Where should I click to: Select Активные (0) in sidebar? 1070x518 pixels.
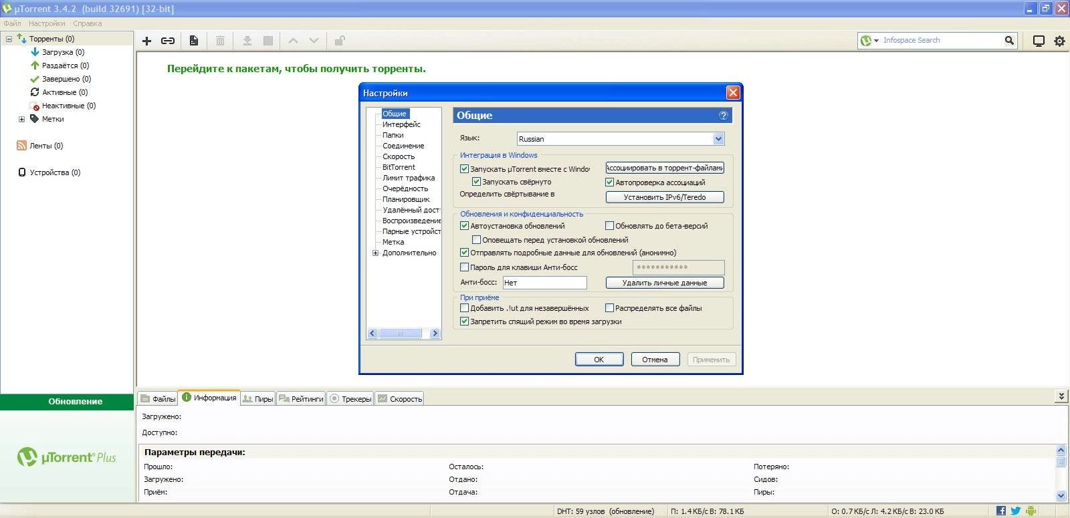pos(65,92)
